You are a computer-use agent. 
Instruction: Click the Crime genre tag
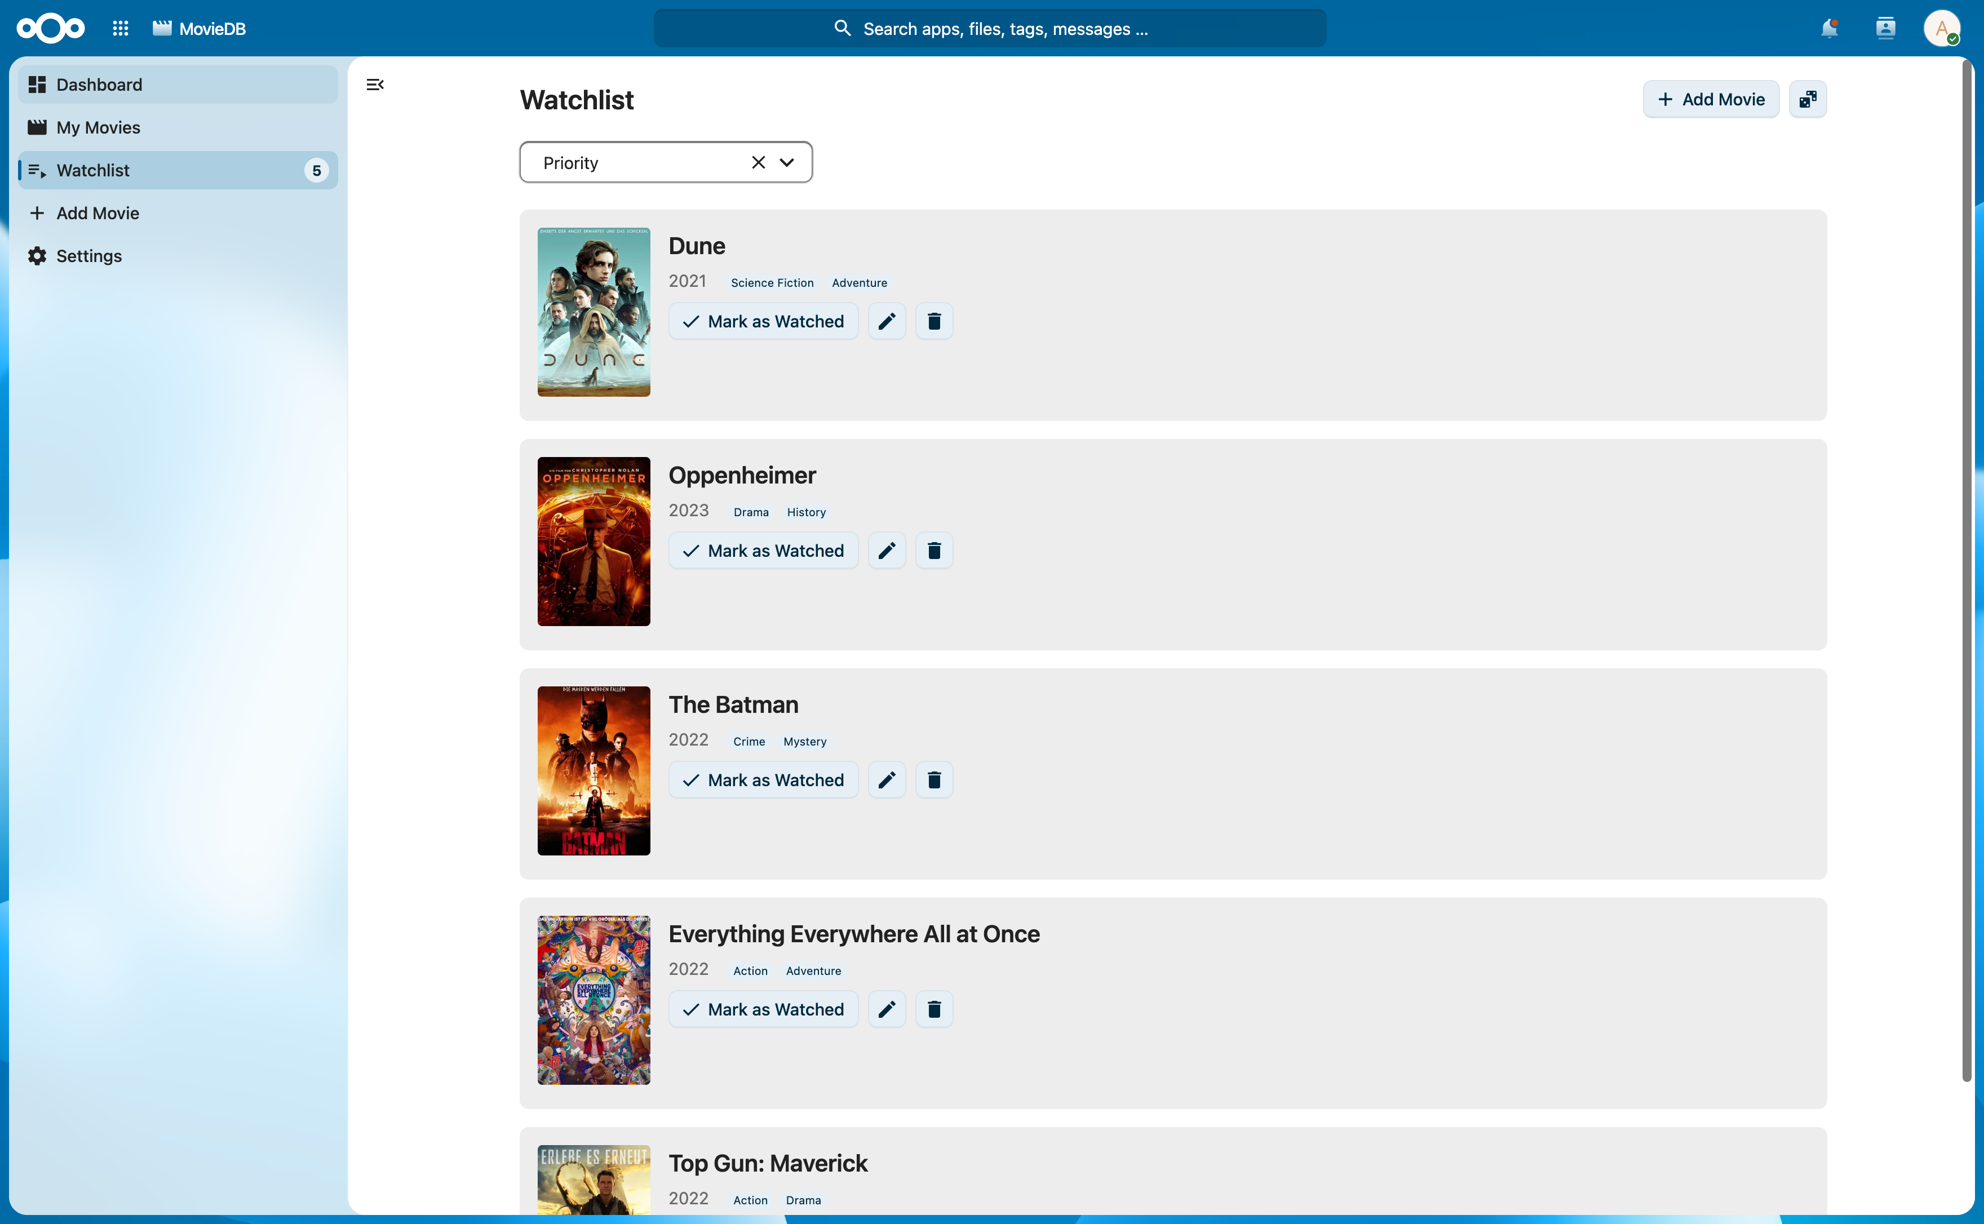coord(749,742)
